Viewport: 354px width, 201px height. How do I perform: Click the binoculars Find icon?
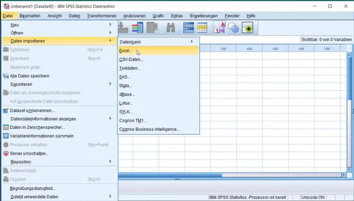(171, 28)
